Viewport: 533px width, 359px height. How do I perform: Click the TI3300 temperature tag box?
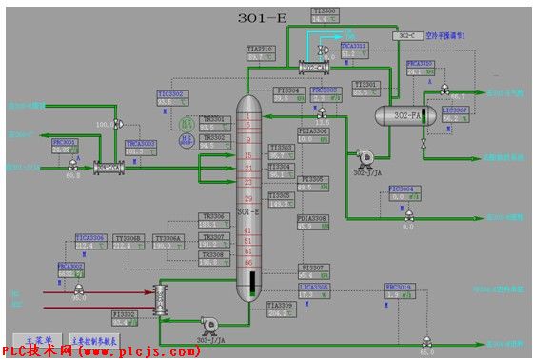[326, 15]
